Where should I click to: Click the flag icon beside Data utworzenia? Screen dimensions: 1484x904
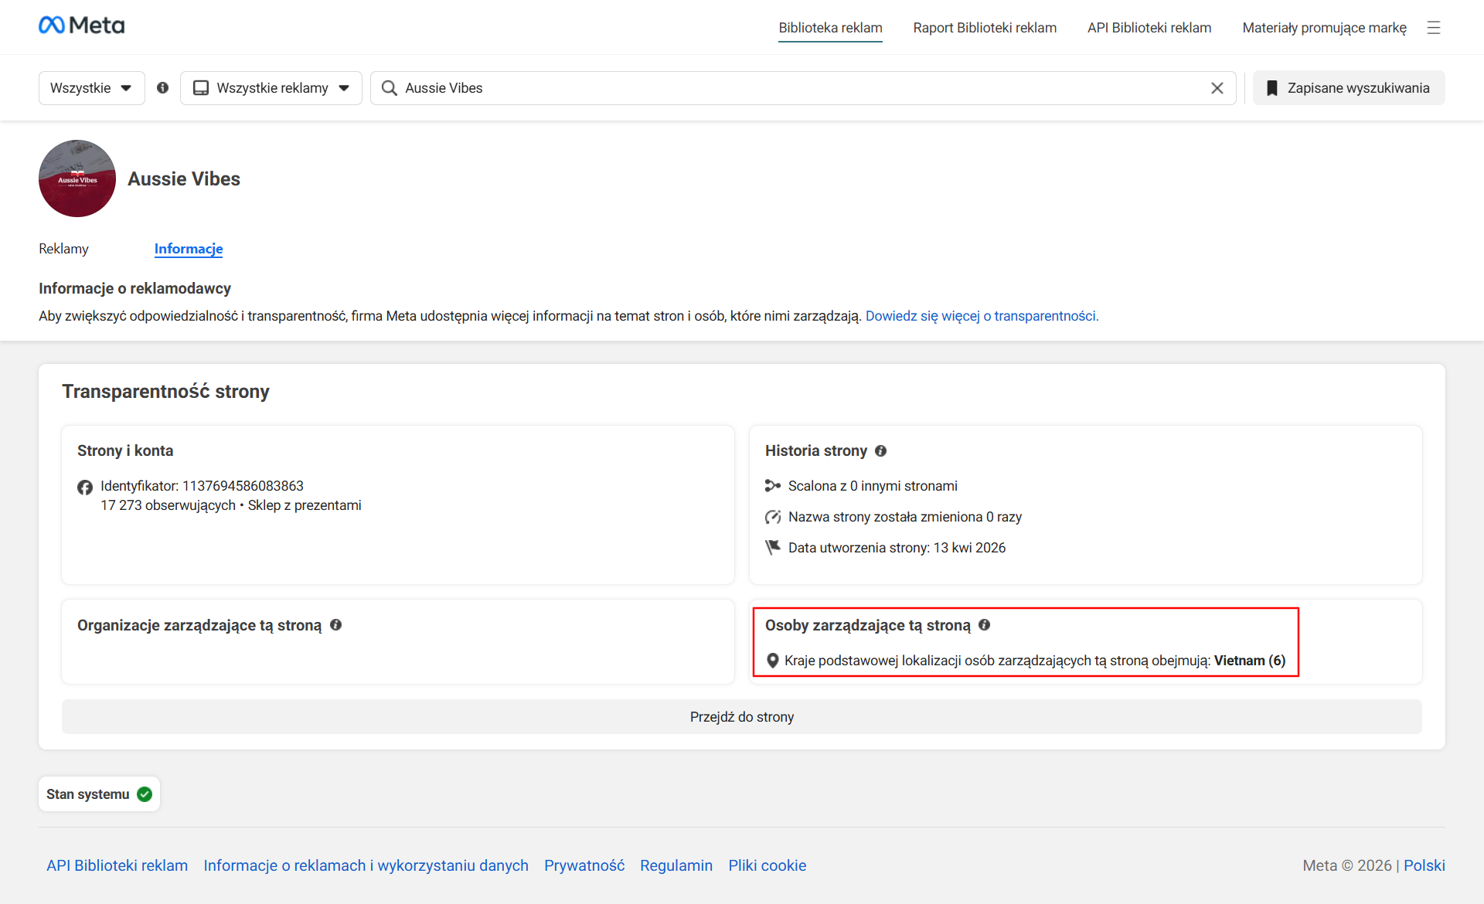point(773,548)
